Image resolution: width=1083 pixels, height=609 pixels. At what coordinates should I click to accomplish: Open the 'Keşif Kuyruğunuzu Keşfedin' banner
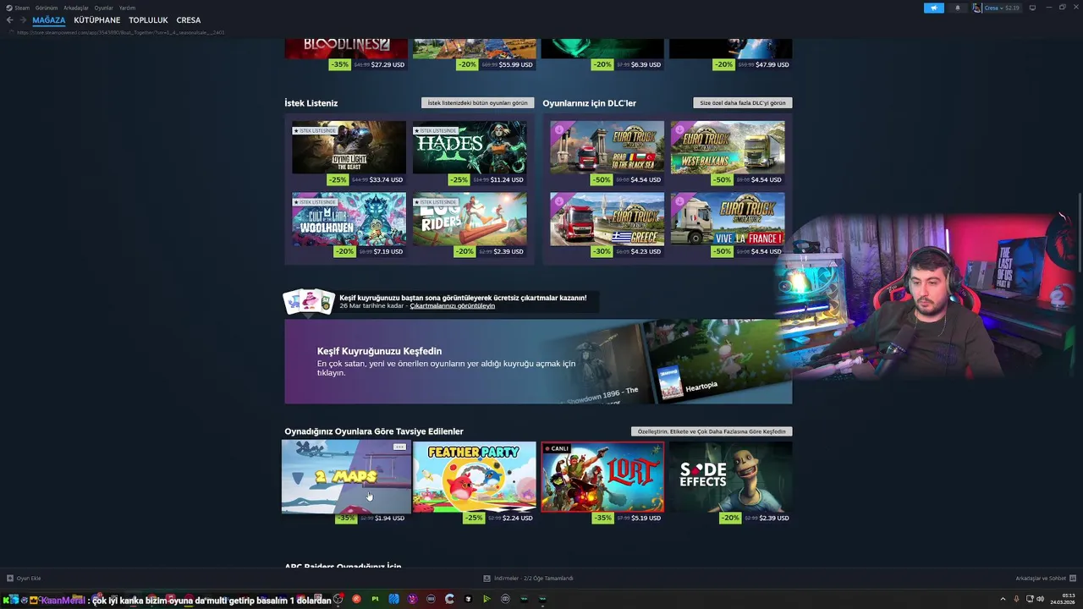point(538,361)
